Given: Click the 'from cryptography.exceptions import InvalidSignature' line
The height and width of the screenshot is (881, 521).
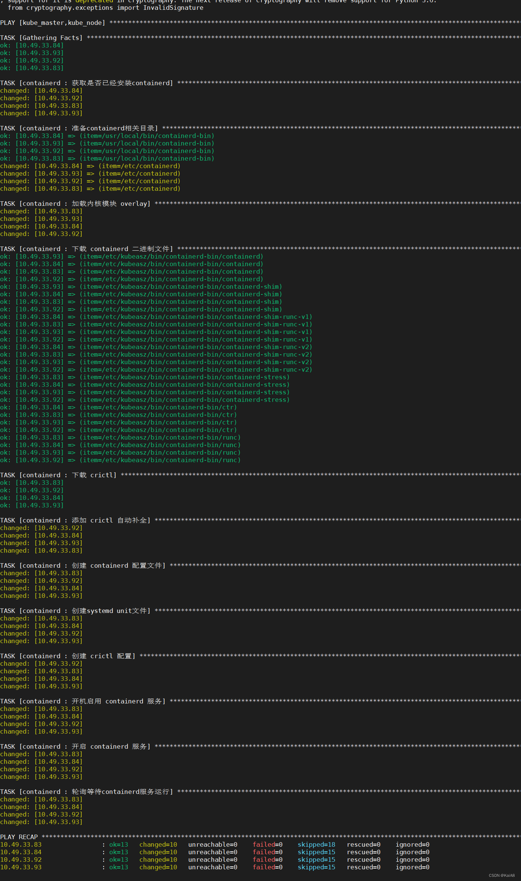Looking at the screenshot, I should (105, 8).
